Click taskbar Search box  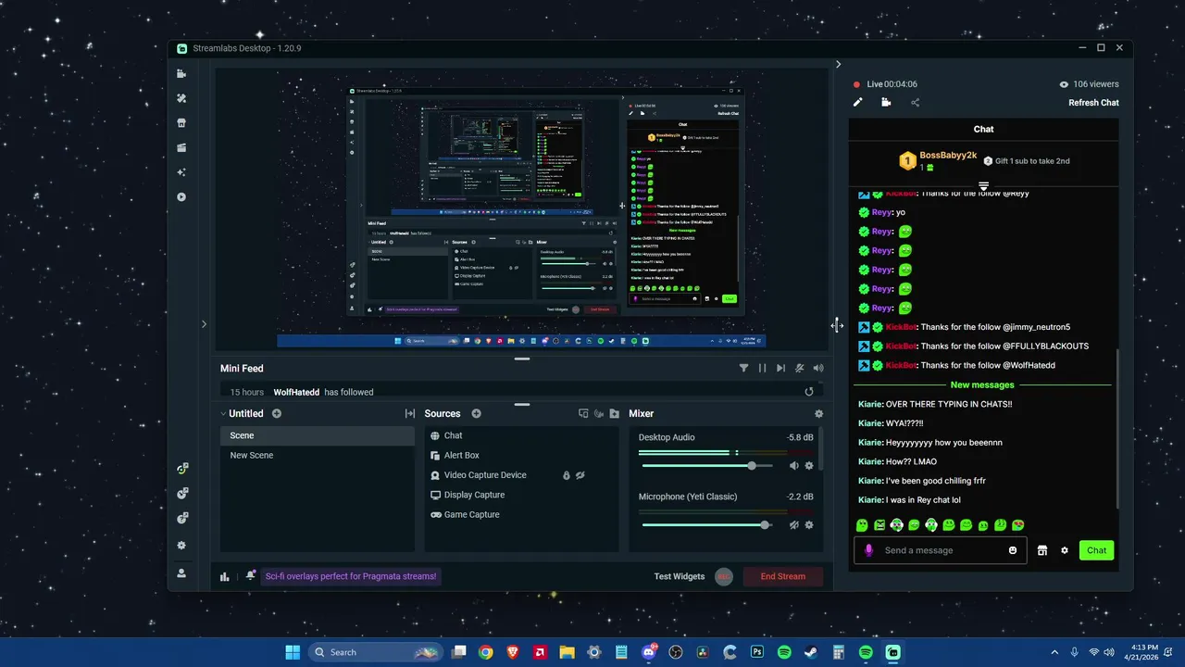[375, 652]
